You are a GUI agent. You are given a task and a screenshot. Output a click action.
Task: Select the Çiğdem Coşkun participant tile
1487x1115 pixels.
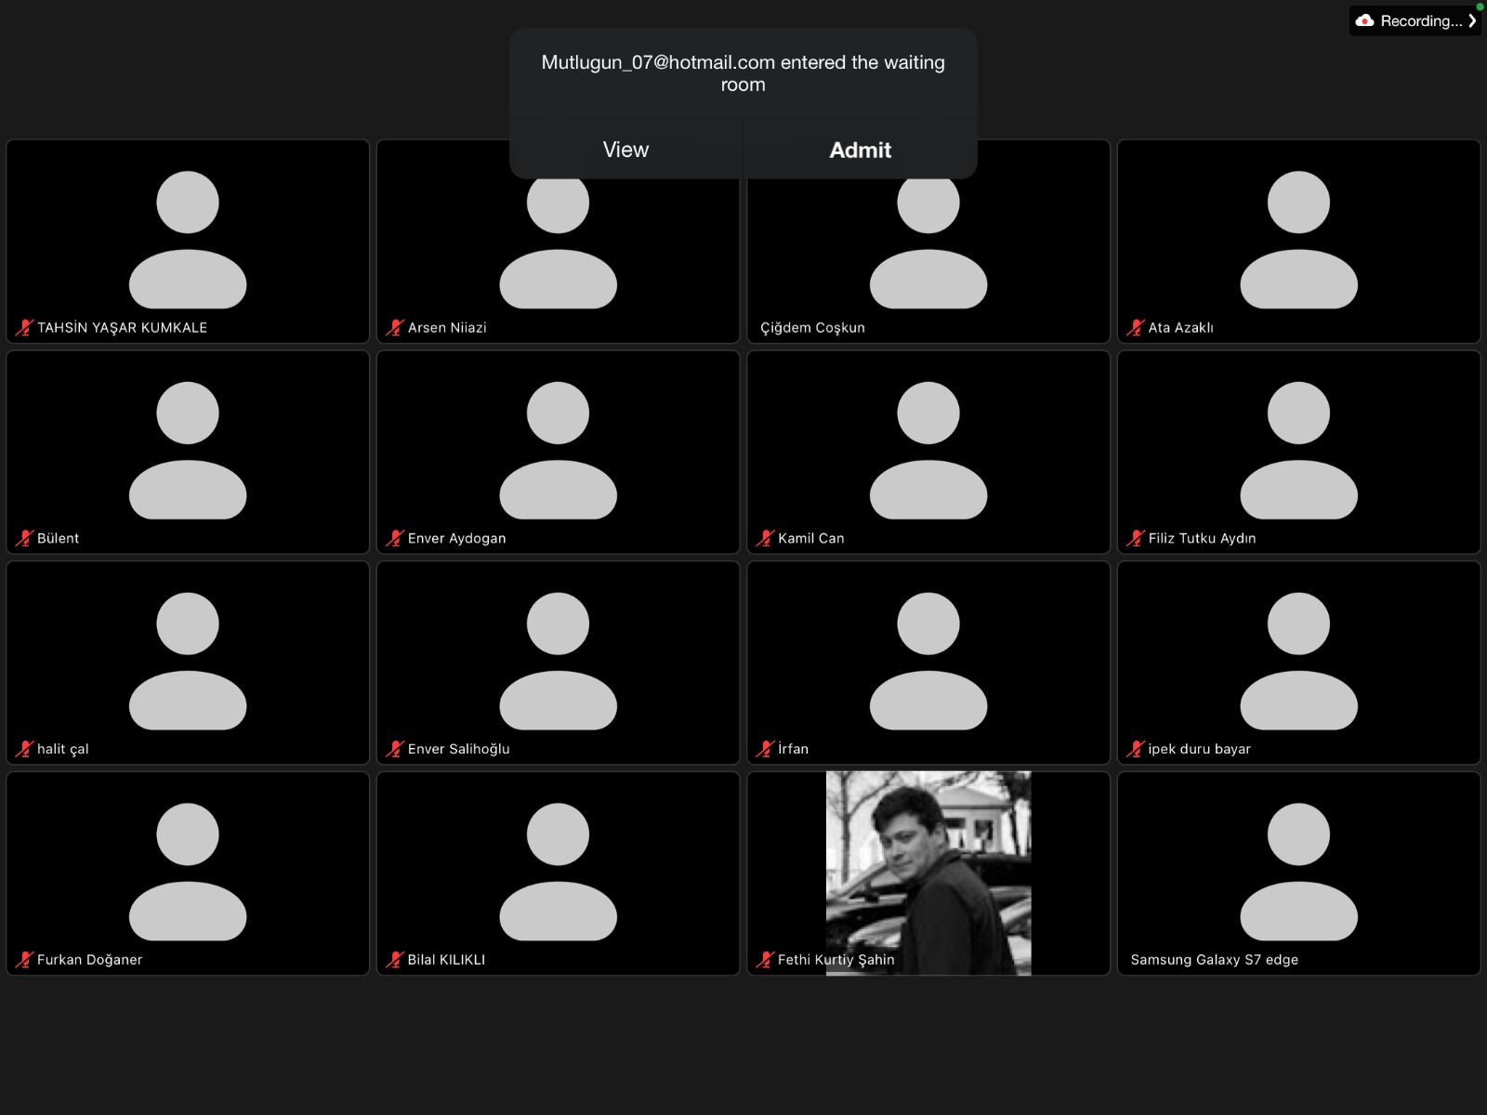click(x=928, y=251)
